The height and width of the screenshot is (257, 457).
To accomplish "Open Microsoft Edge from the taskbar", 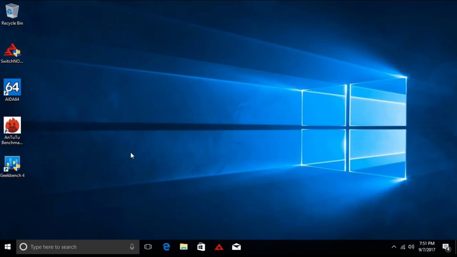I will (166, 247).
